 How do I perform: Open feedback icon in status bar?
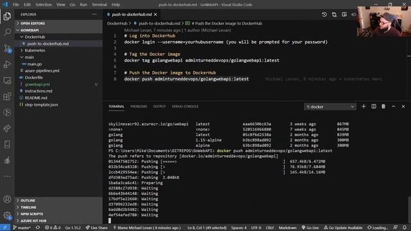pyautogui.click(x=396, y=228)
